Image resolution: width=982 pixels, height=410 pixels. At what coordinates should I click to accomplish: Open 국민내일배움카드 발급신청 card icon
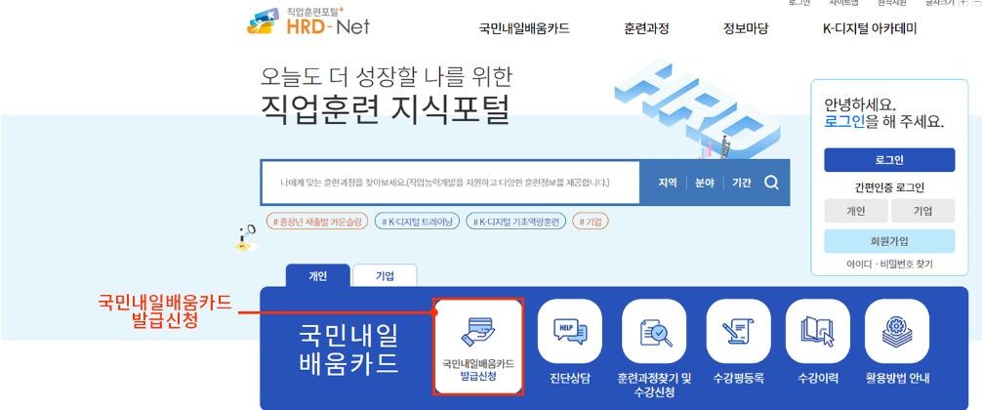coord(478,347)
